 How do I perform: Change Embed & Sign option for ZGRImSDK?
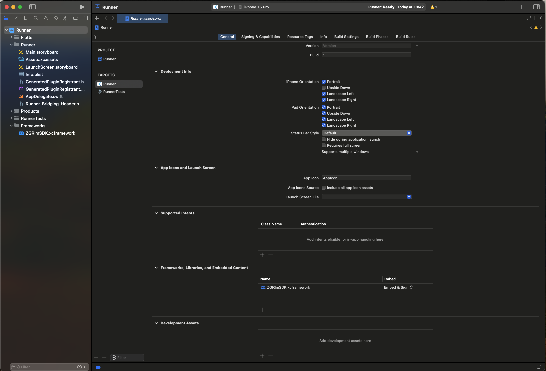click(398, 287)
